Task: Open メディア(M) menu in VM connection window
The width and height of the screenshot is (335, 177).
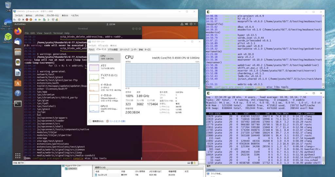Action: coord(39,15)
